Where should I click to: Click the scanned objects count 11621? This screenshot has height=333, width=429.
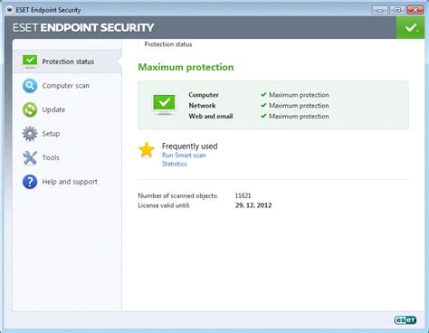(x=243, y=195)
